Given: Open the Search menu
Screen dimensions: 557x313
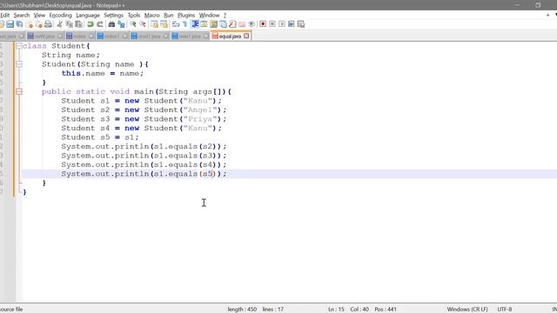Looking at the screenshot, I should click(x=22, y=16).
